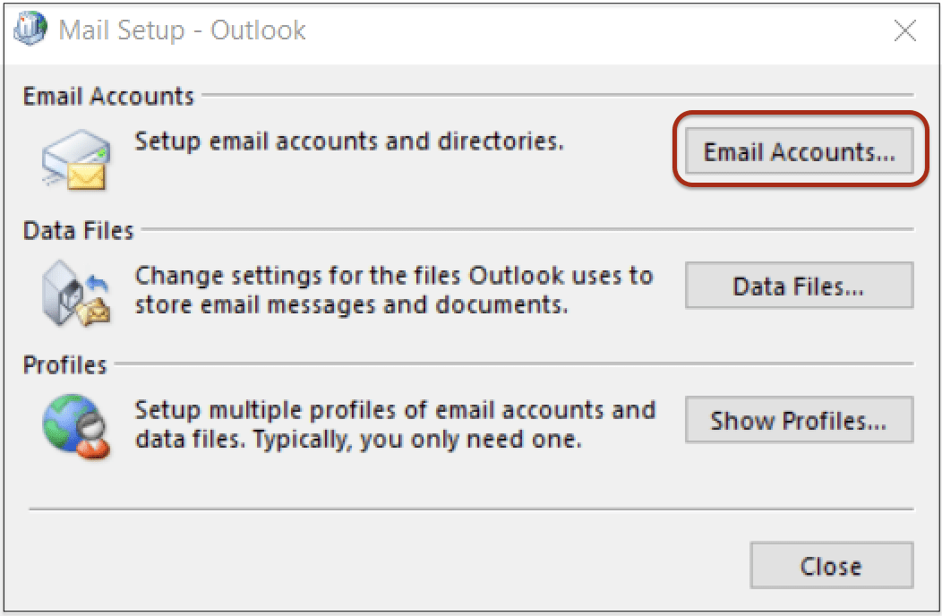Open the Email Accounts dialog
This screenshot has width=942, height=616.
point(798,151)
